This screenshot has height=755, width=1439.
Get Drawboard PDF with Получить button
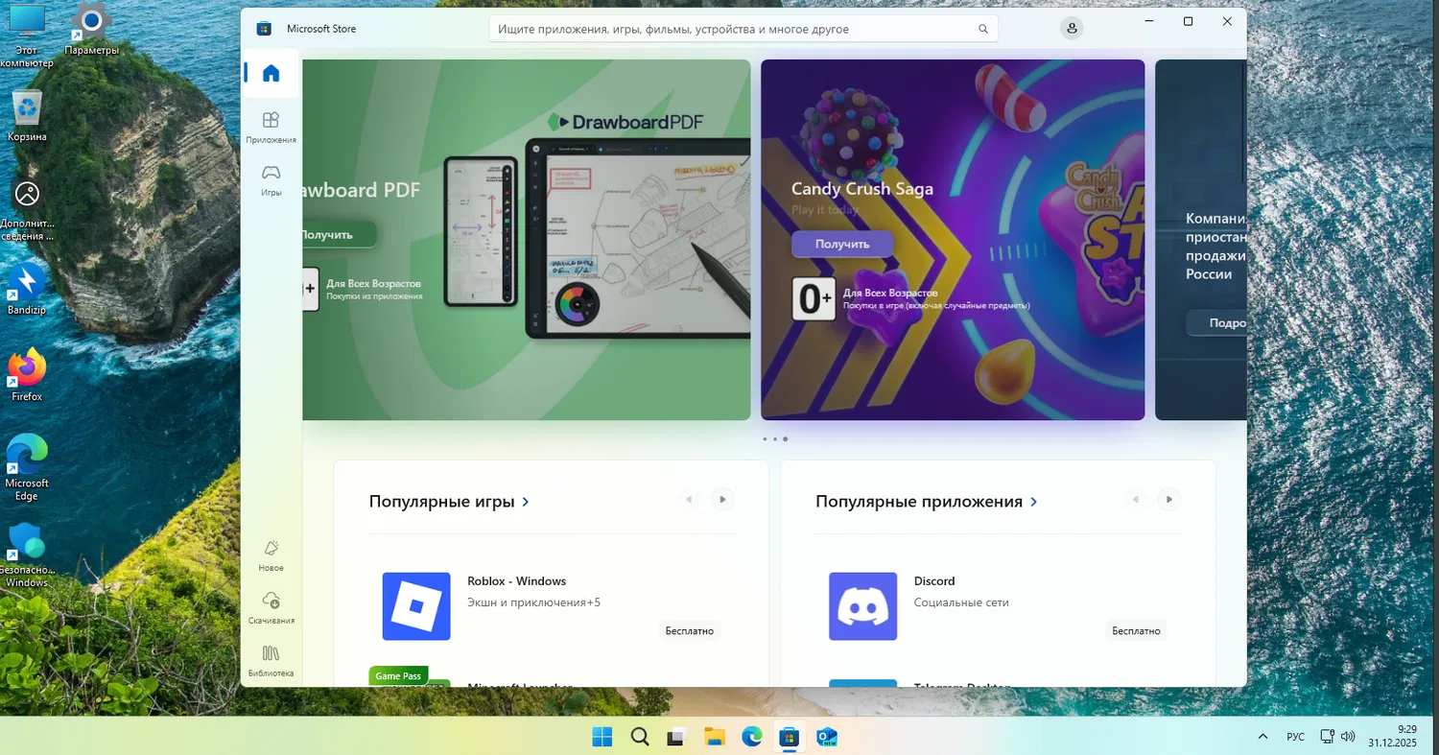[x=340, y=234]
